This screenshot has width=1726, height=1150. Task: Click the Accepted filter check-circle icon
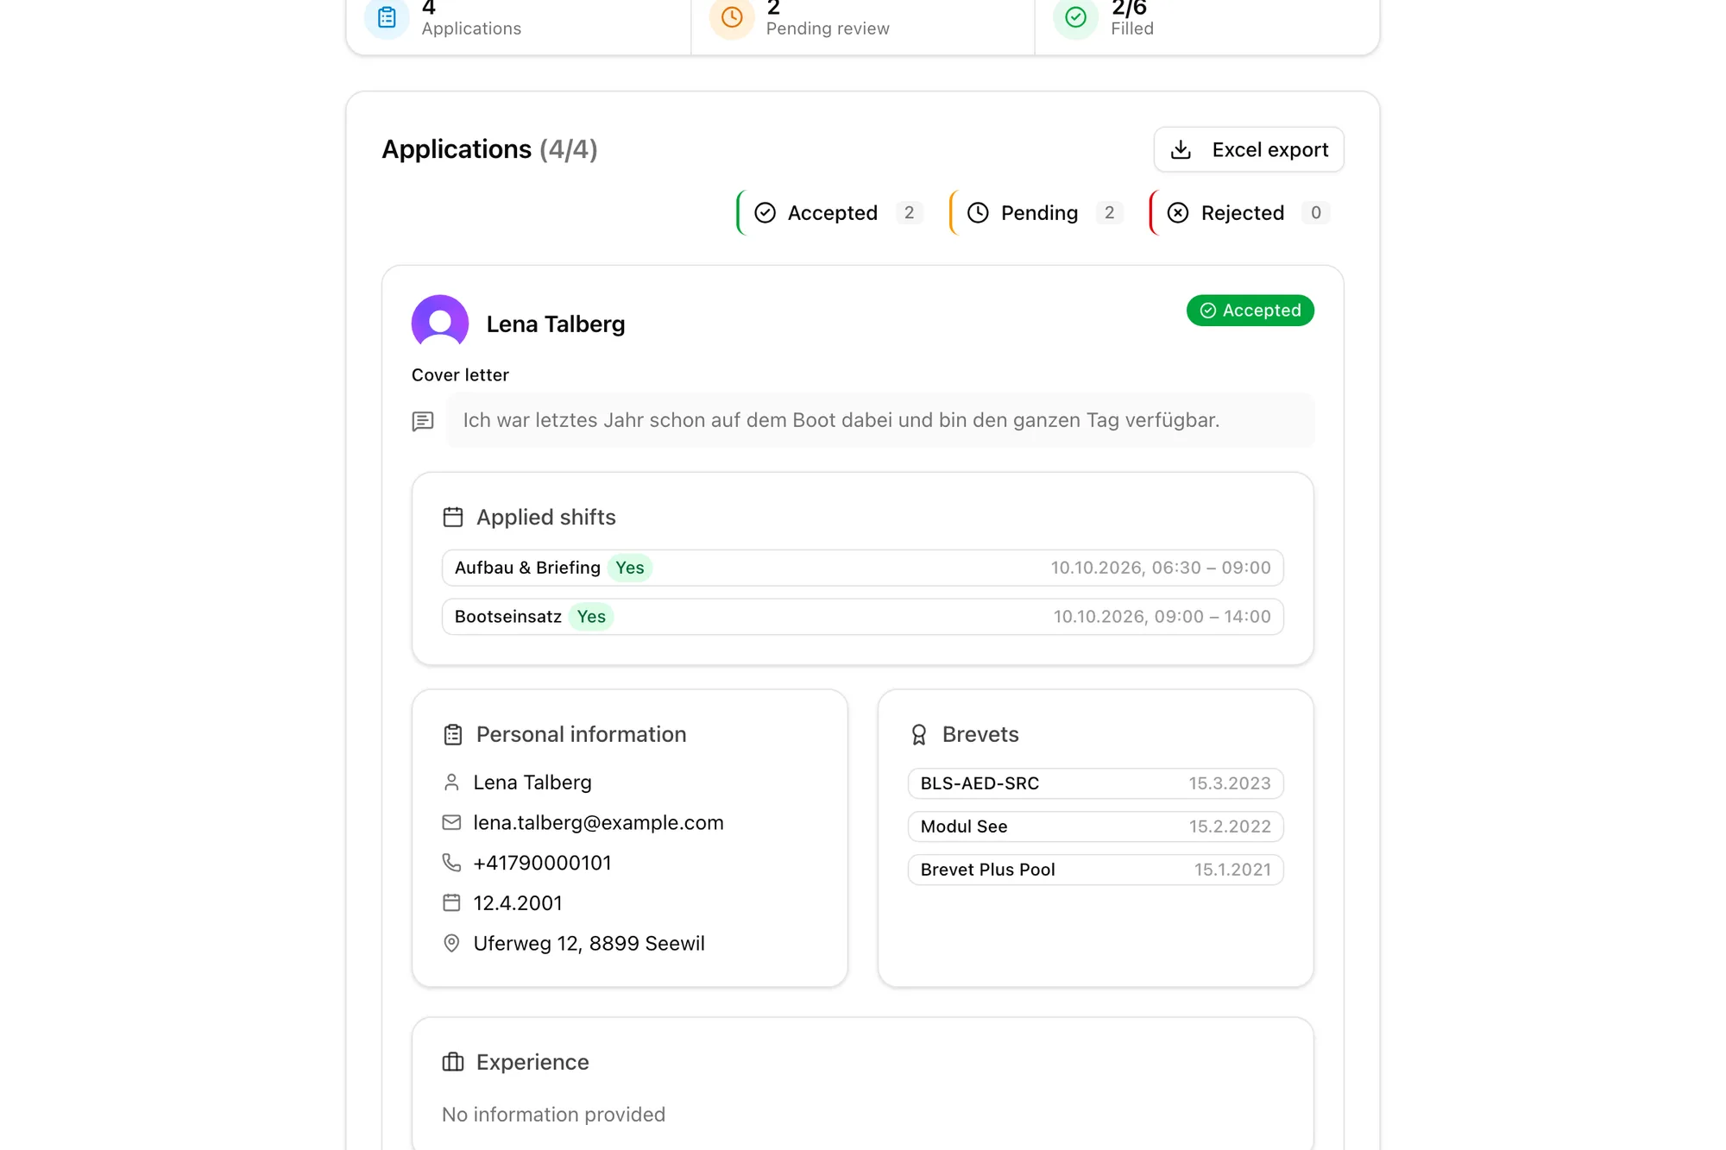pyautogui.click(x=765, y=213)
